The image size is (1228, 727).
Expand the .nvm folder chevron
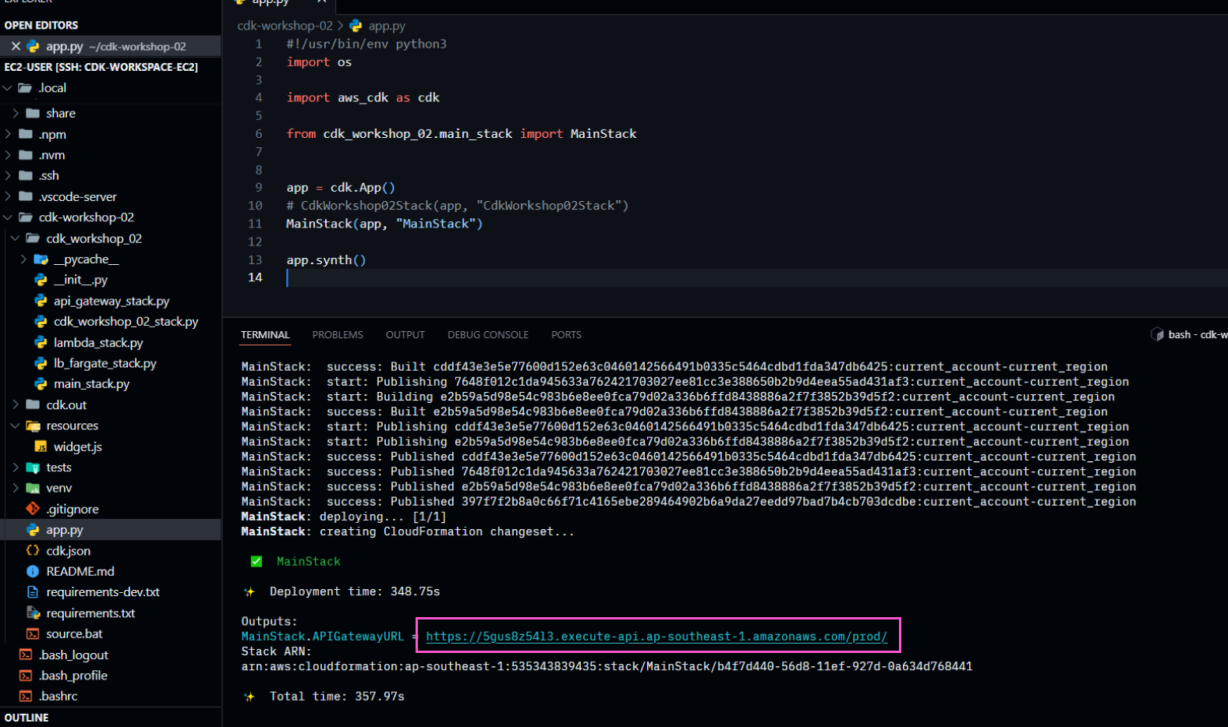8,155
